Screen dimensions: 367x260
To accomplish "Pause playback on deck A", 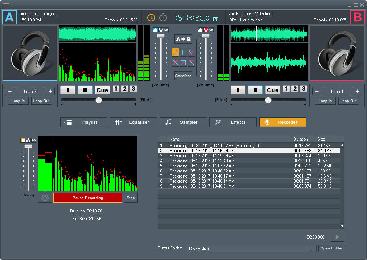I will [x=68, y=89].
